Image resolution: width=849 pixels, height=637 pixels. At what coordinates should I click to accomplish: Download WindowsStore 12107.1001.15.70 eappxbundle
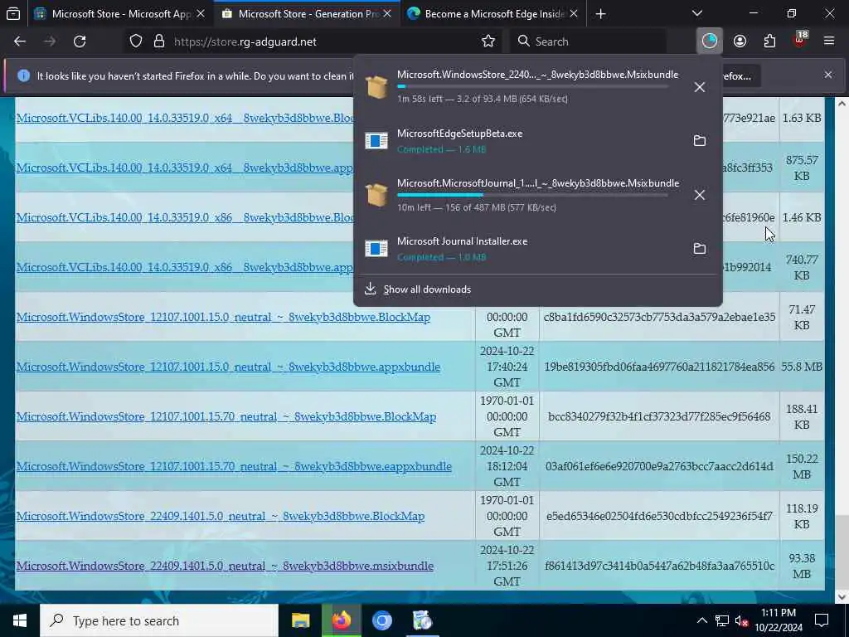(x=234, y=467)
